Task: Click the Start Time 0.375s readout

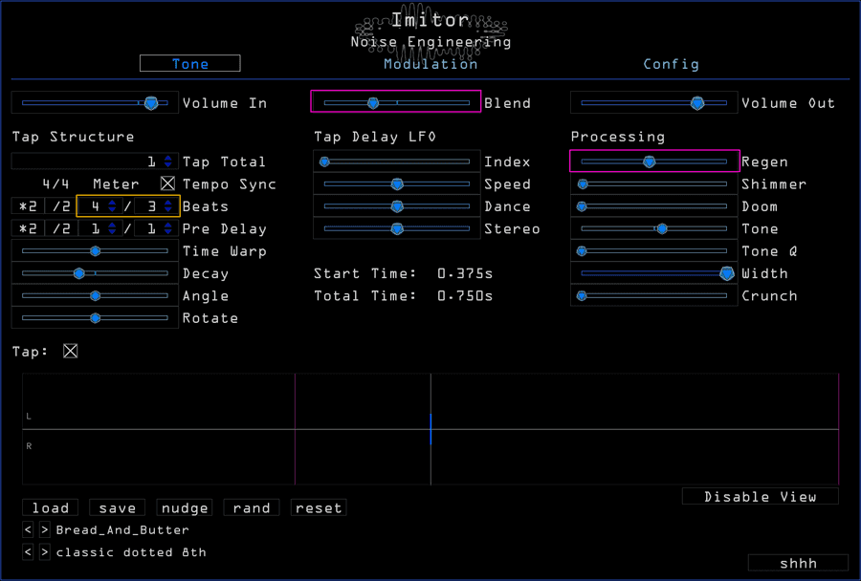Action: (x=465, y=273)
